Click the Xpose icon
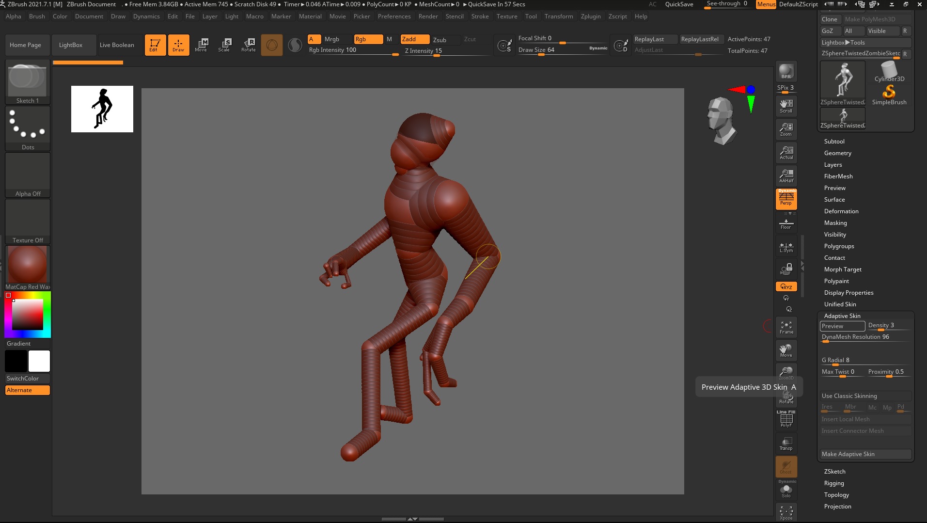Screen dimensions: 927x523 click(x=786, y=512)
